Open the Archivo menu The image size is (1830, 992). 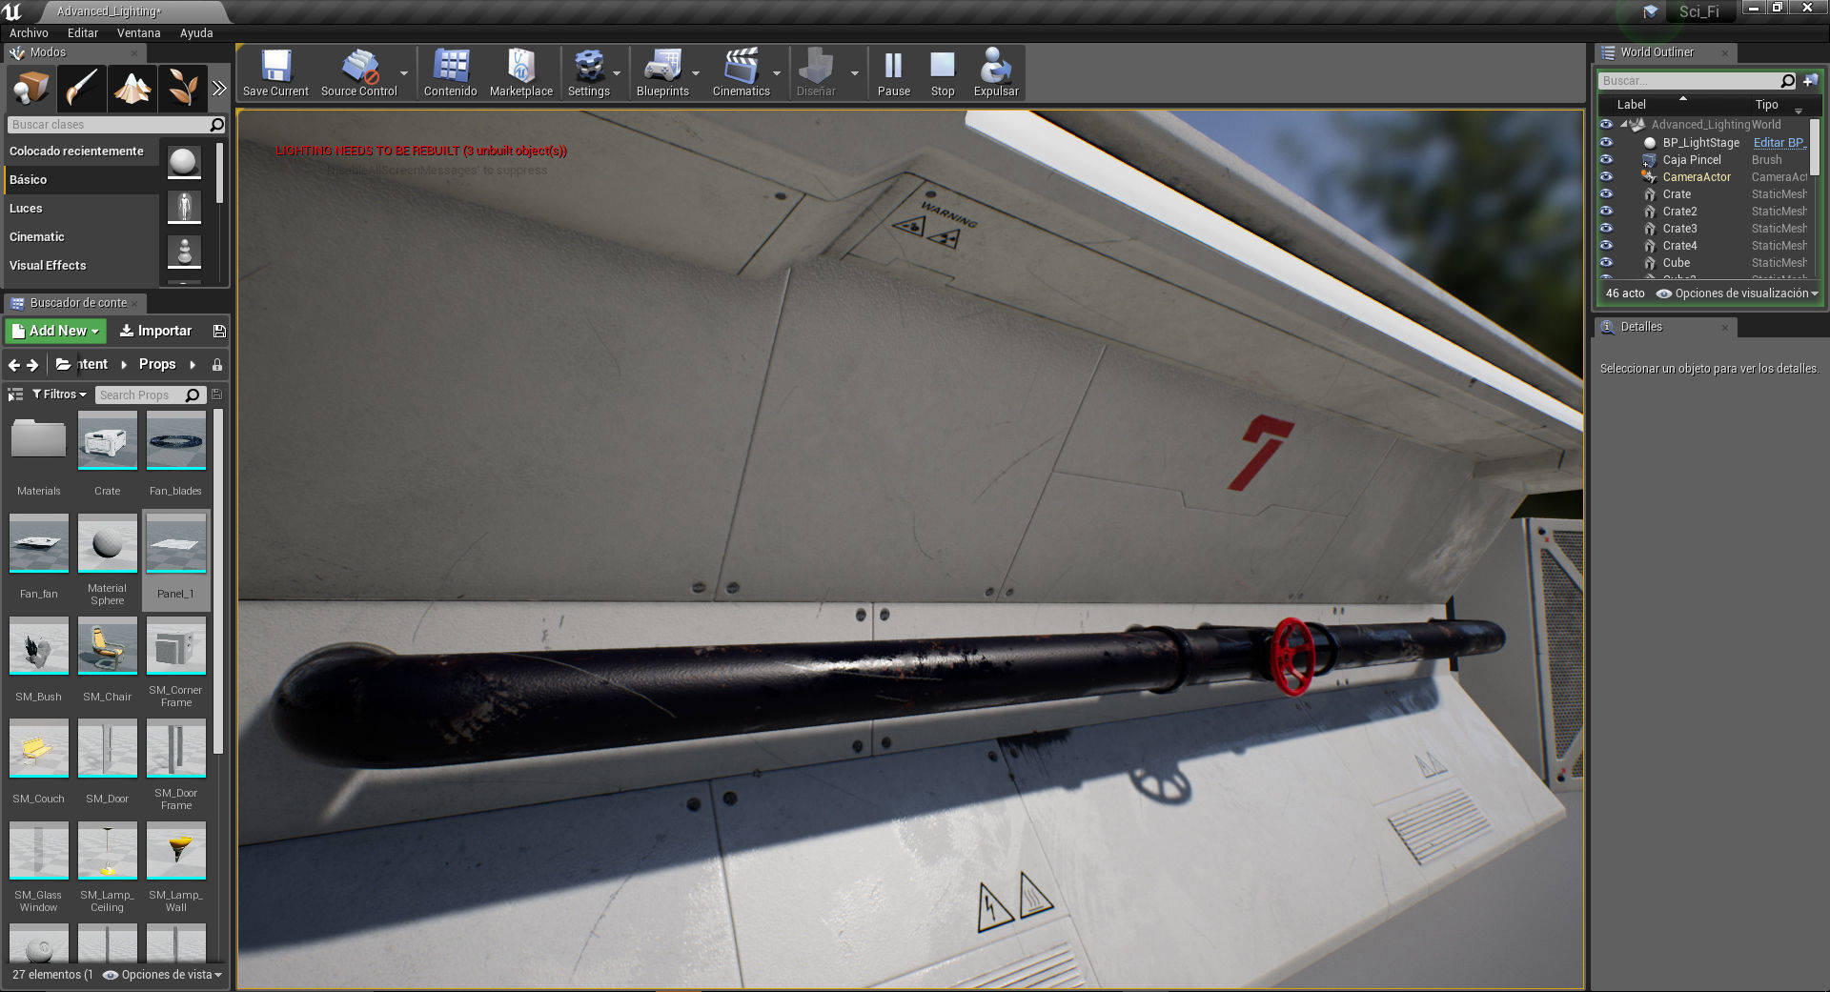click(29, 33)
